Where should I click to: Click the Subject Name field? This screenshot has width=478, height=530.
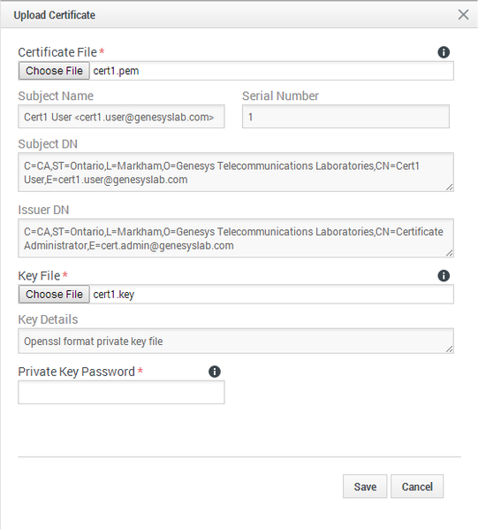121,117
